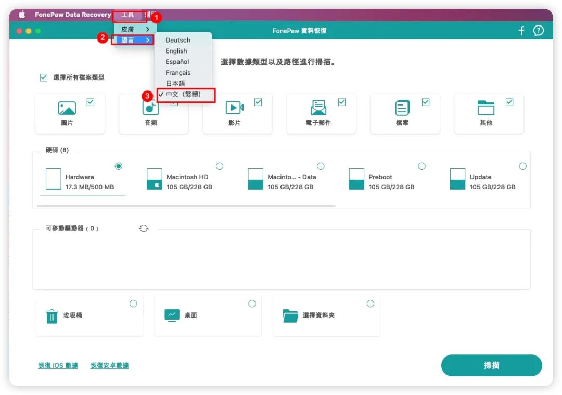Open the 恢復安卓數據 link
562x395 pixels.
point(109,365)
